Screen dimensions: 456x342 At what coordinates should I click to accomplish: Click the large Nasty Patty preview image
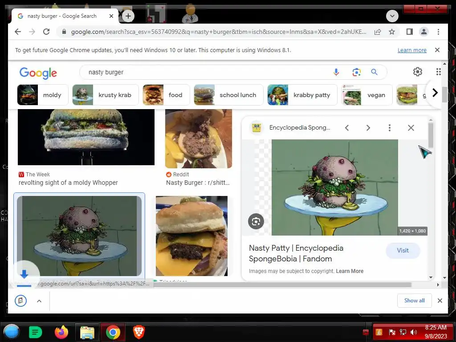(x=335, y=187)
